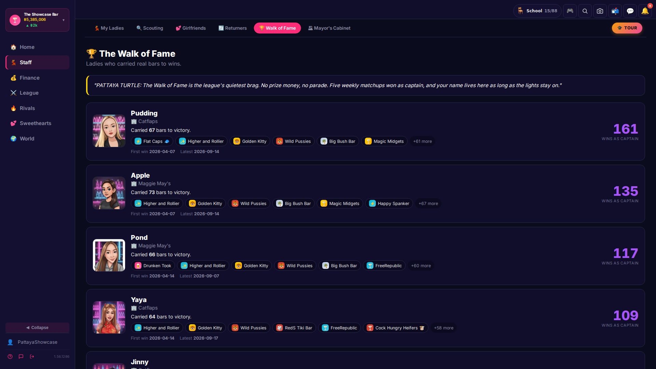Click the name "Jinny"
Image resolution: width=656 pixels, height=369 pixels.
point(140,362)
